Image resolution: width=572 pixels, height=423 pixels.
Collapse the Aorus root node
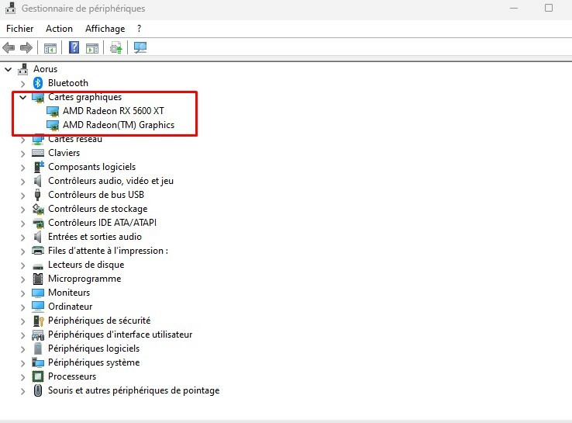(x=9, y=69)
